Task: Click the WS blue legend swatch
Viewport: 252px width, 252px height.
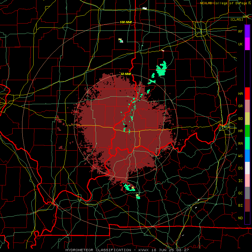Action: [x=247, y=156]
